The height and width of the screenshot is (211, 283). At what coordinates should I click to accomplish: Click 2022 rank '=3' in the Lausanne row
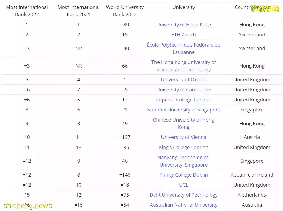(x=27, y=49)
